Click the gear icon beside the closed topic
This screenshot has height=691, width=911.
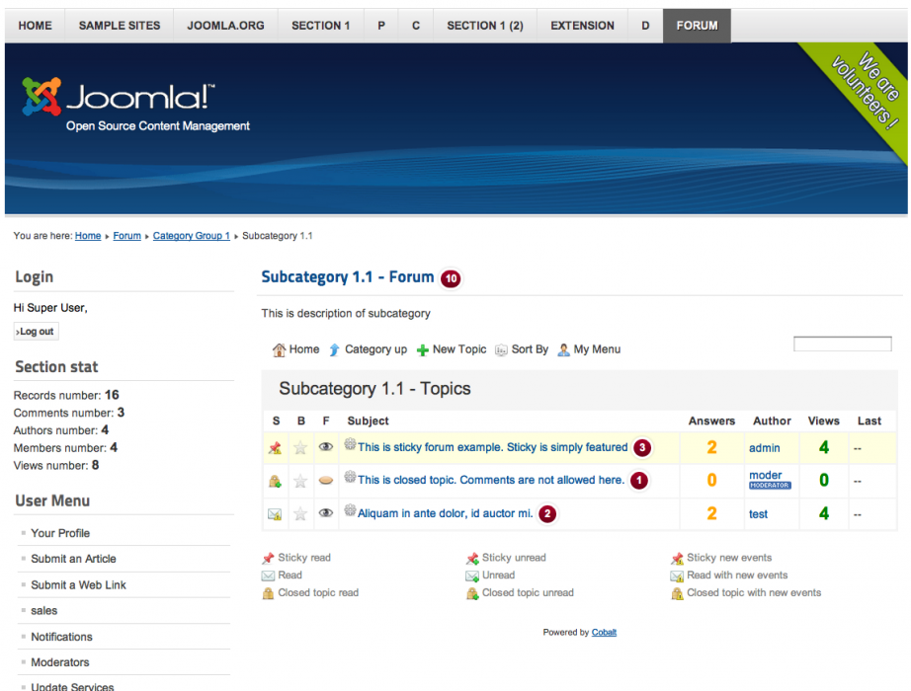pyautogui.click(x=350, y=479)
